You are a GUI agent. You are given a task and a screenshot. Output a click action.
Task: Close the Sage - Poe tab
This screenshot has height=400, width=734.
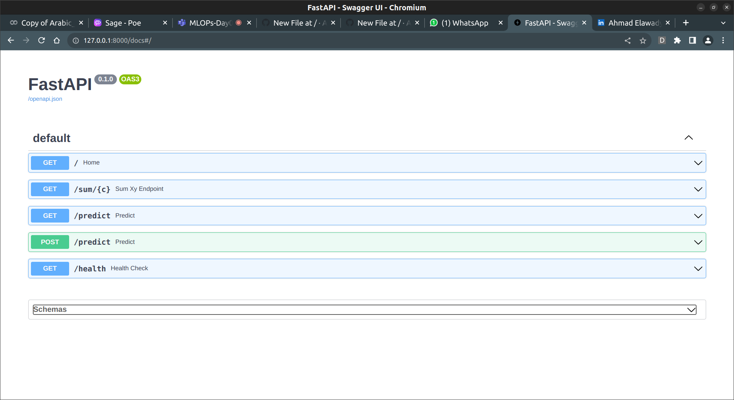click(165, 23)
